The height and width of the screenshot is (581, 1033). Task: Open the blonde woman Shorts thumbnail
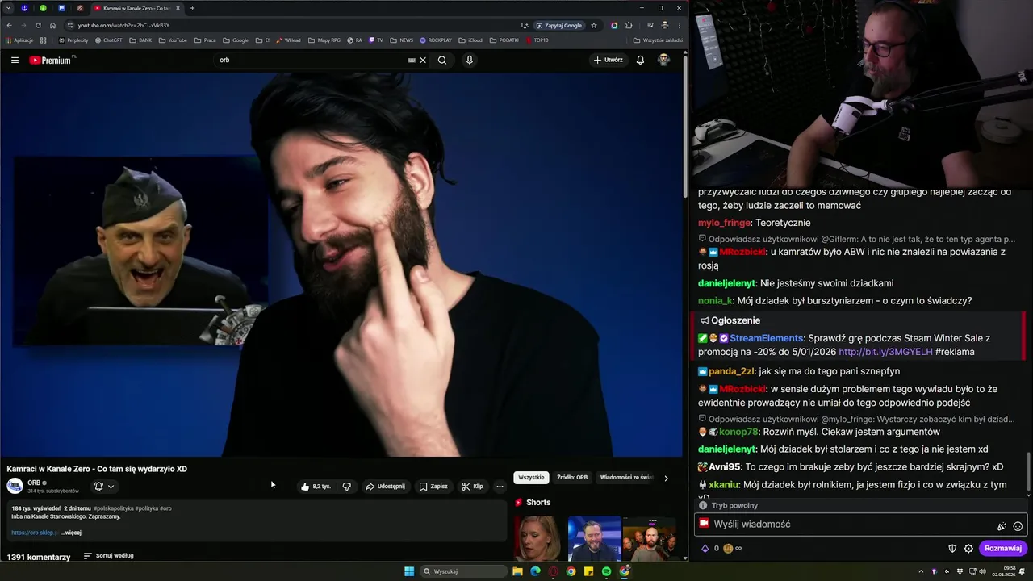click(538, 539)
